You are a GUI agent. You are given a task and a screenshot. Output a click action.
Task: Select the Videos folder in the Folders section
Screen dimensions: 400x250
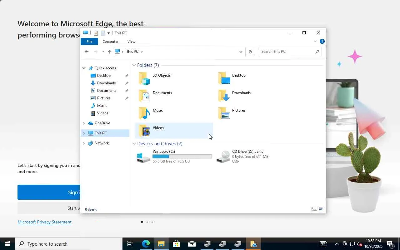point(174,131)
